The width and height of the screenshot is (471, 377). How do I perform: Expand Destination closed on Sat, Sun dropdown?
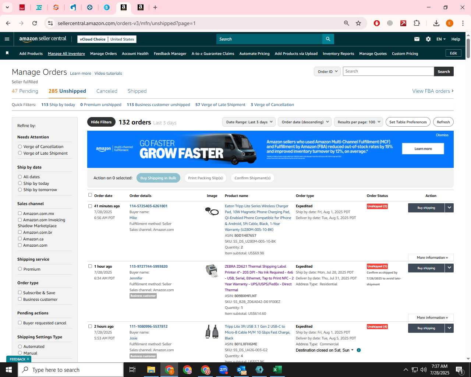(325, 350)
